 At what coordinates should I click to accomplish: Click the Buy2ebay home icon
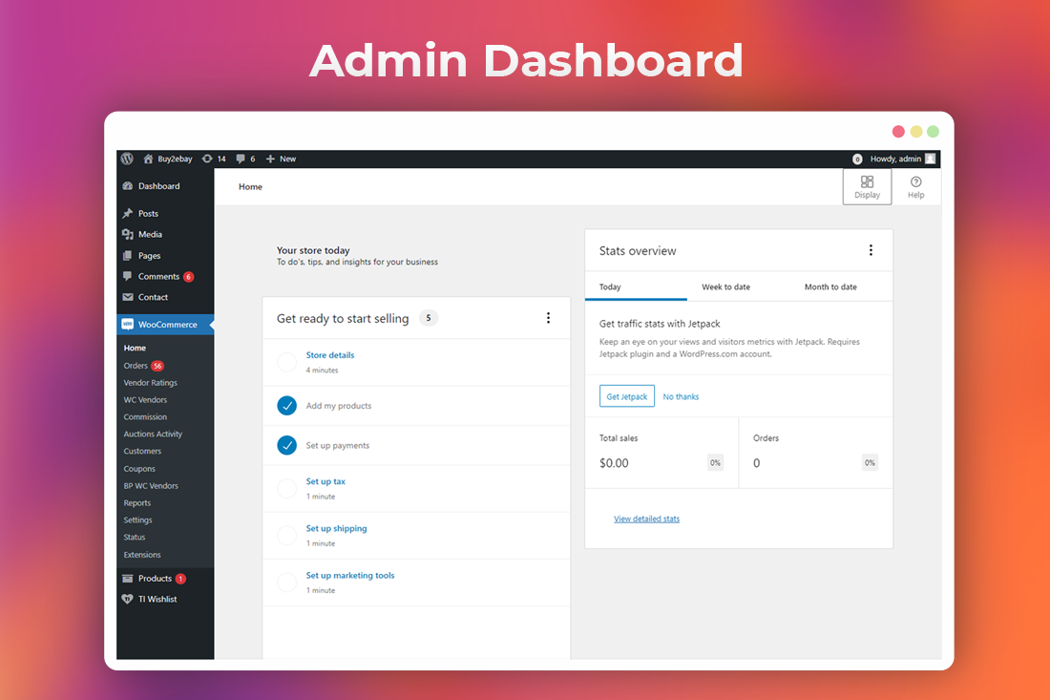coord(149,159)
